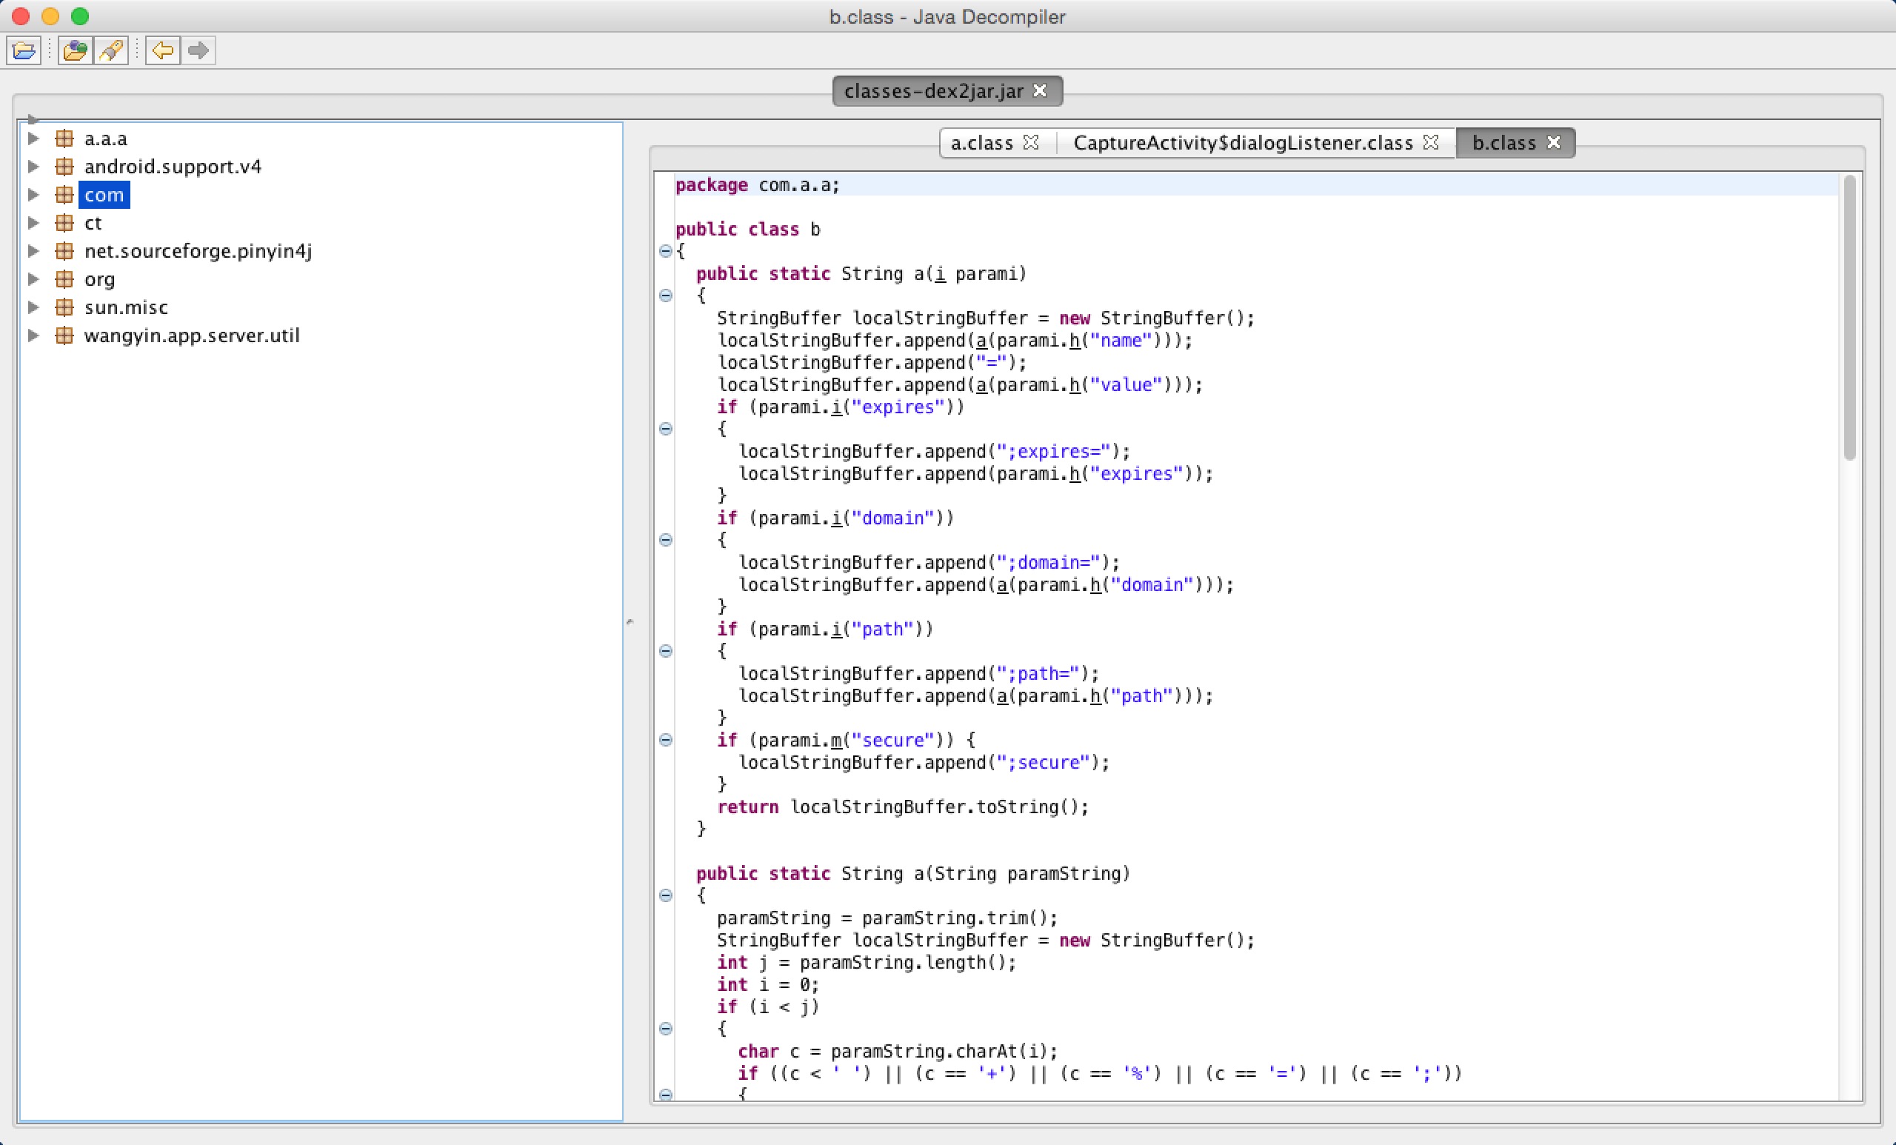Select the net.sourceforge.pinyin4j tree item label
Viewport: 1896px width, 1145px height.
198,251
